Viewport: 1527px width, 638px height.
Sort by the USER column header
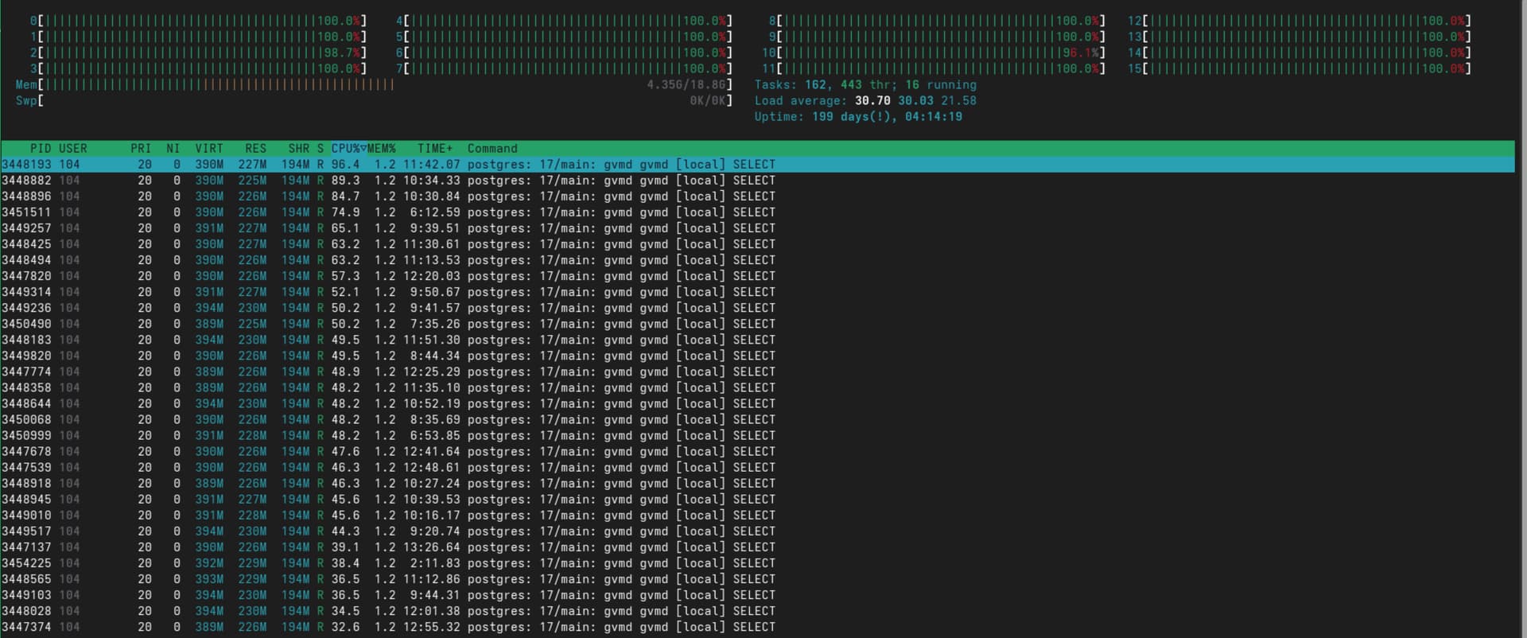pyautogui.click(x=73, y=149)
